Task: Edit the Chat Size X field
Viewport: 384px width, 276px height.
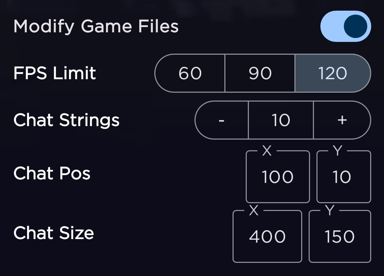Action: point(267,237)
